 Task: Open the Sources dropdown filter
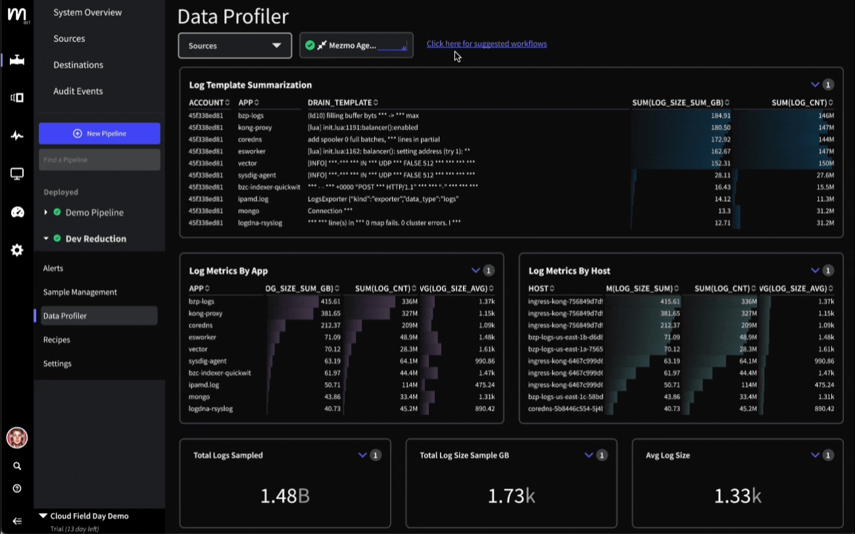coord(234,45)
